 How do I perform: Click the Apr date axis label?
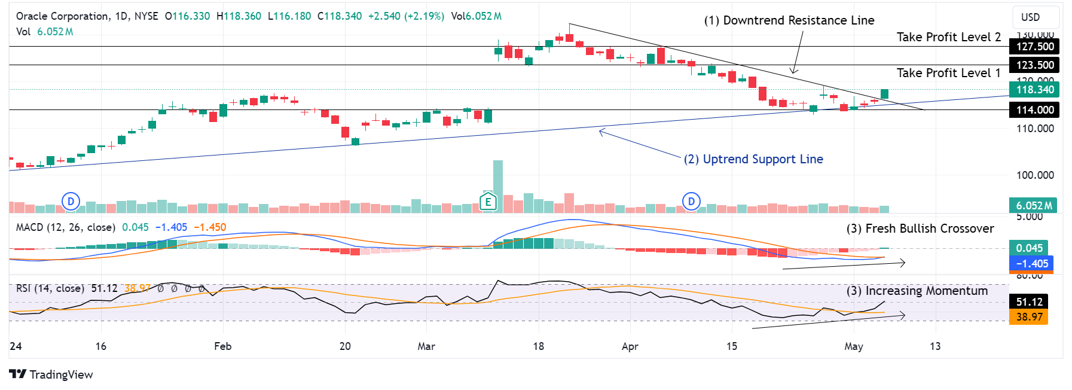[630, 346]
